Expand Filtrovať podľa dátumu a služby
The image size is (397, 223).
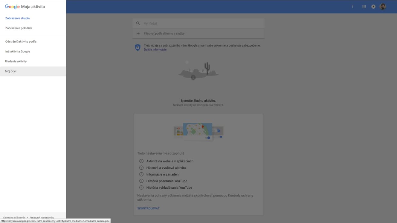[x=198, y=33]
